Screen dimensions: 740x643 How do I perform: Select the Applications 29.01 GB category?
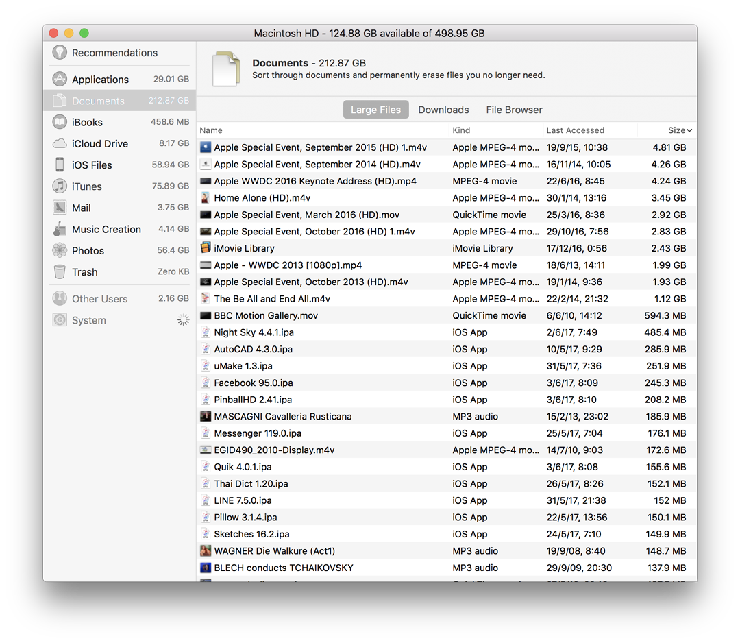click(x=120, y=79)
